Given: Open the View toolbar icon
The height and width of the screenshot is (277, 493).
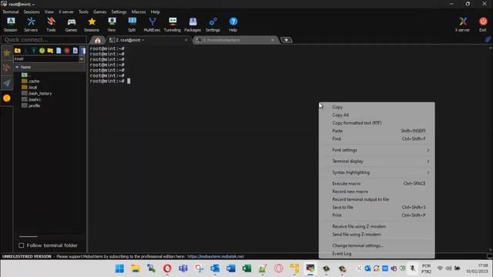Looking at the screenshot, I should pyautogui.click(x=112, y=25).
